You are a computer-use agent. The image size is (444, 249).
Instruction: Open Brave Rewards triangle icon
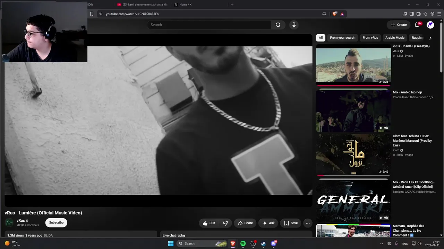pyautogui.click(x=342, y=14)
